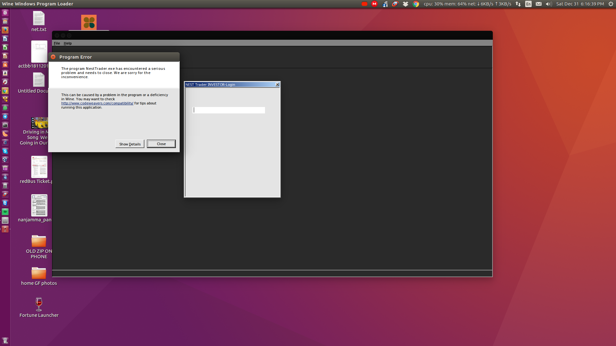Open Telegram from the launcher

point(5,117)
